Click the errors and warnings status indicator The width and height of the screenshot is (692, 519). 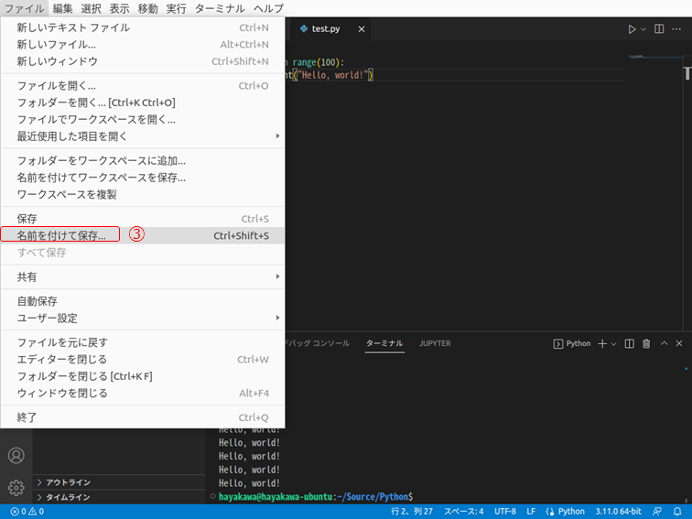pos(27,512)
